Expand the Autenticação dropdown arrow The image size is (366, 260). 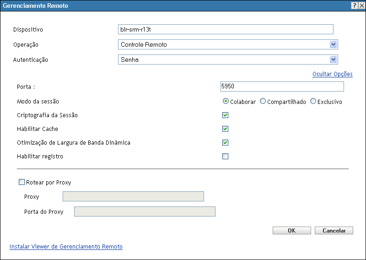point(334,60)
